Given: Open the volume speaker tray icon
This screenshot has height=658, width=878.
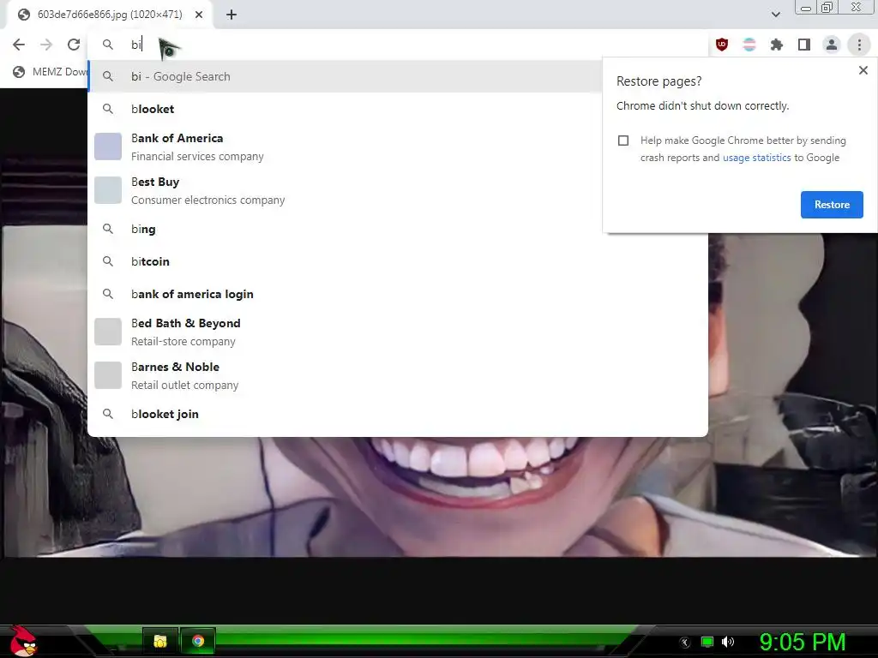Looking at the screenshot, I should [x=728, y=642].
